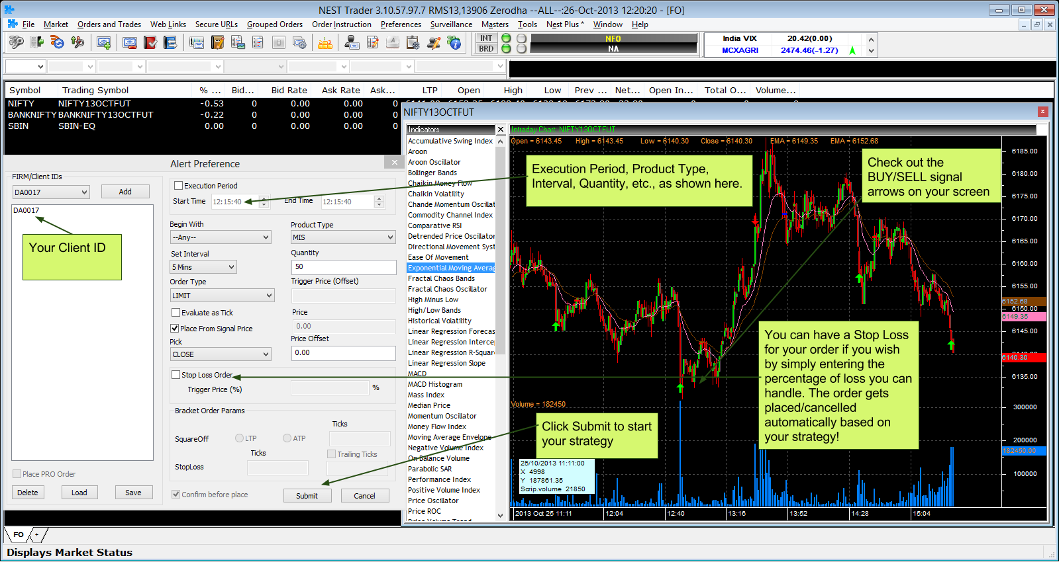This screenshot has width=1061, height=562.
Task: Click the Load button
Action: pyautogui.click(x=79, y=493)
